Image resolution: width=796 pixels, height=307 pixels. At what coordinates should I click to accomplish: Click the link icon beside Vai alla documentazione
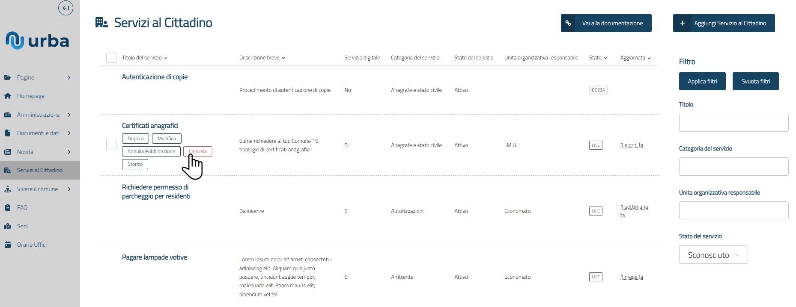568,23
